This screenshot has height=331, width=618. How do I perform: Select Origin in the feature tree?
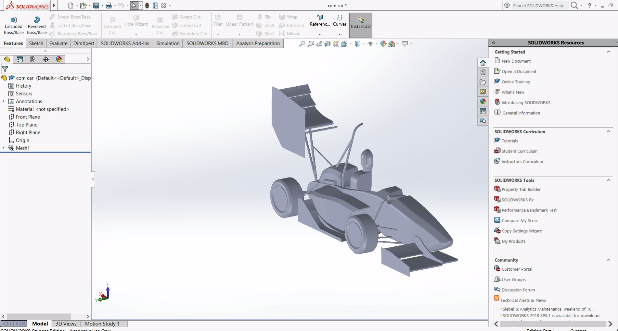22,140
